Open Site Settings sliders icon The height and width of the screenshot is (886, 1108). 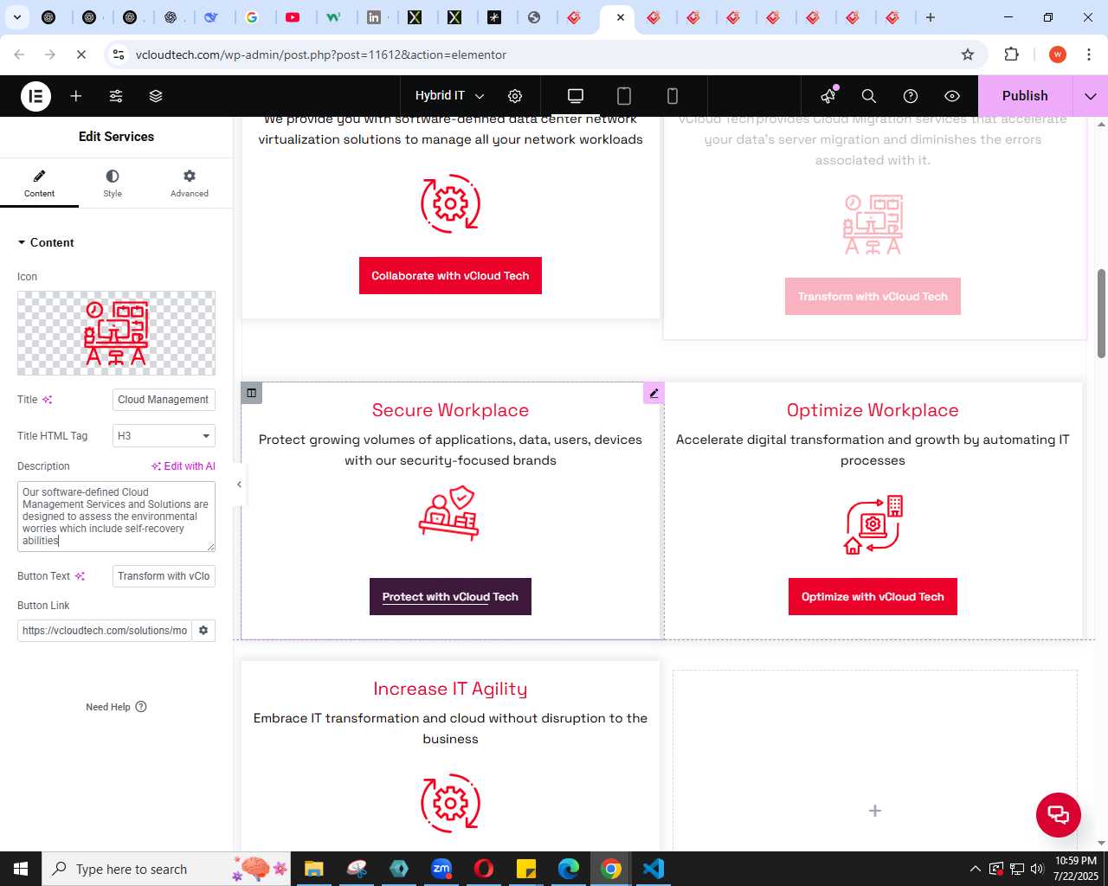pyautogui.click(x=116, y=96)
